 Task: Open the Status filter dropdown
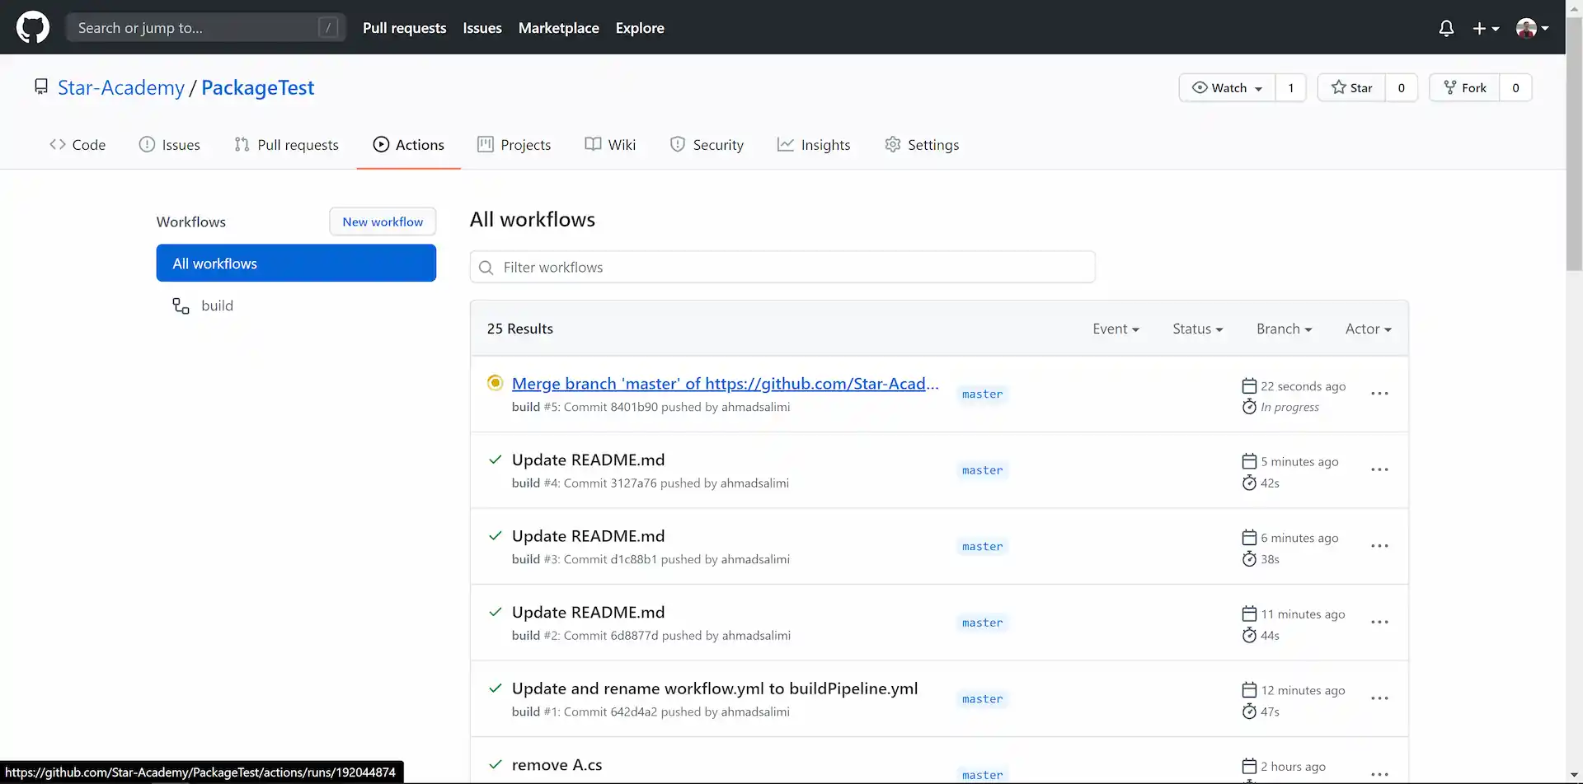click(x=1198, y=329)
